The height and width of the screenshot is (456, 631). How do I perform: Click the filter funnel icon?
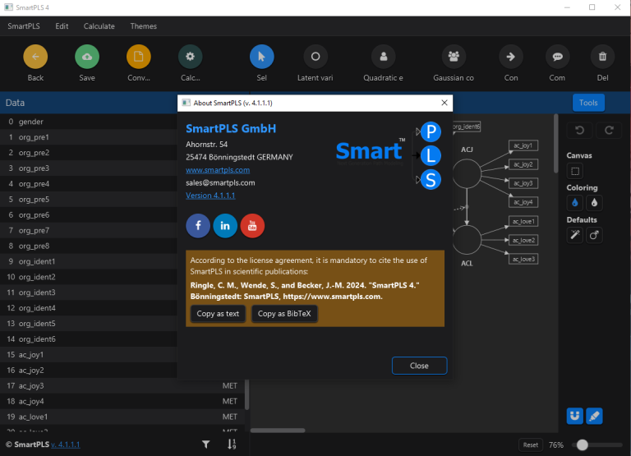205,444
